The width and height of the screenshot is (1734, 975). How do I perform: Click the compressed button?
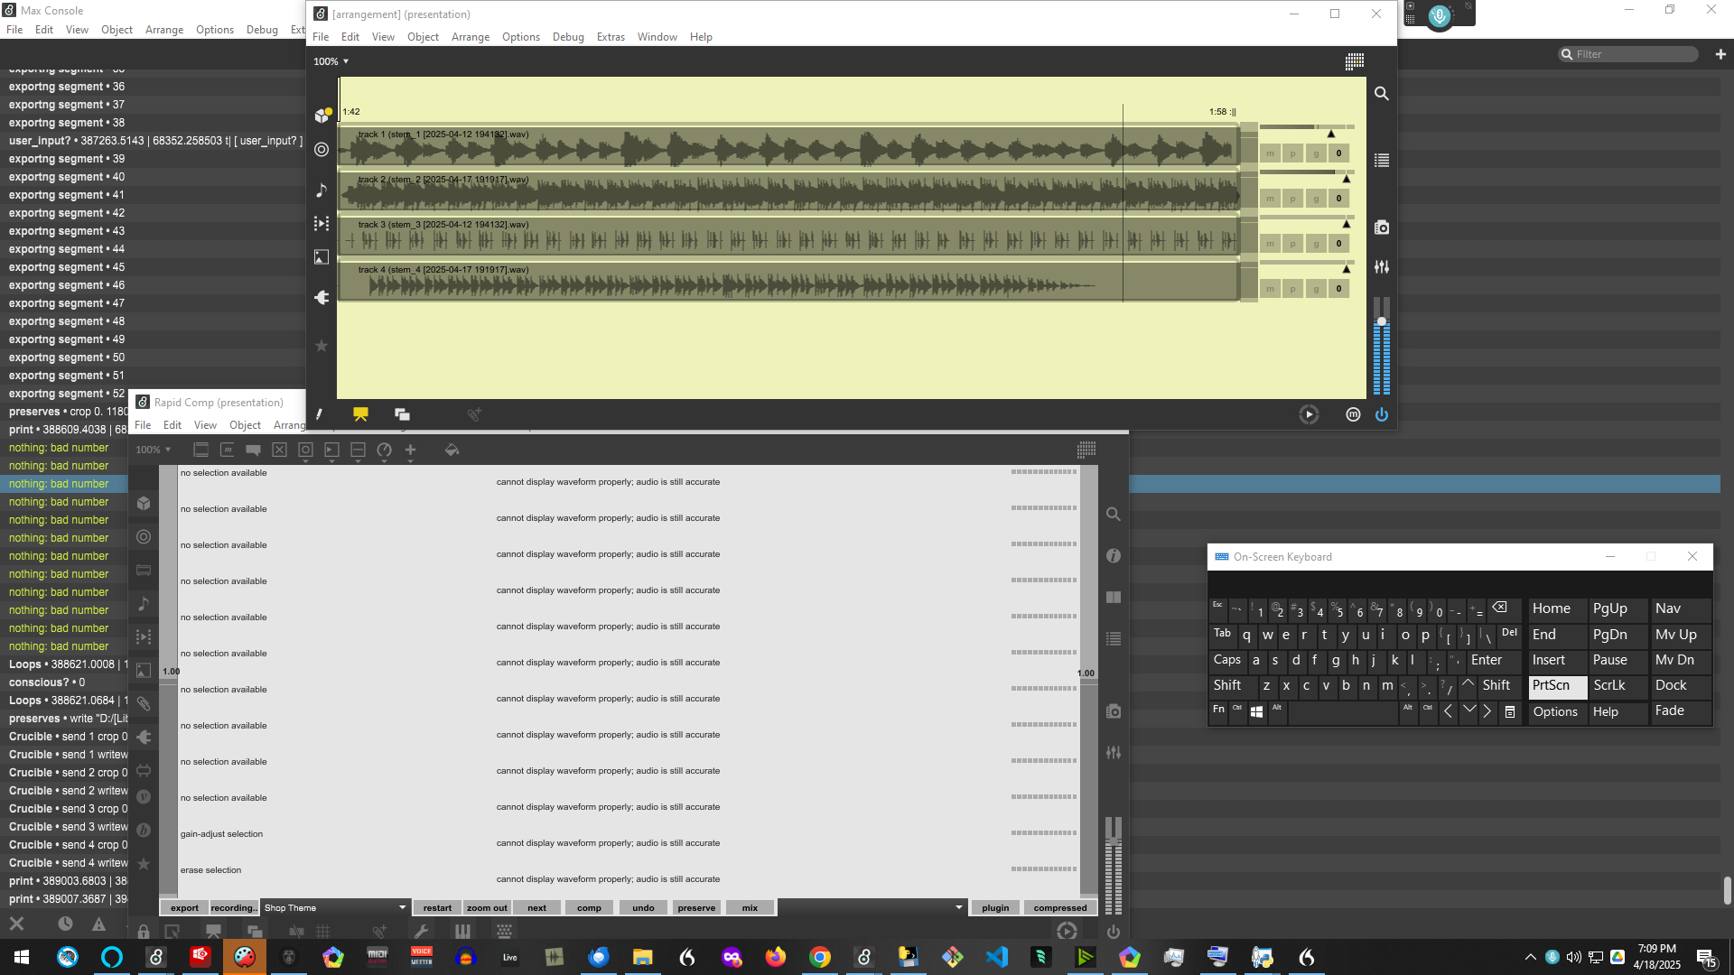(x=1060, y=908)
